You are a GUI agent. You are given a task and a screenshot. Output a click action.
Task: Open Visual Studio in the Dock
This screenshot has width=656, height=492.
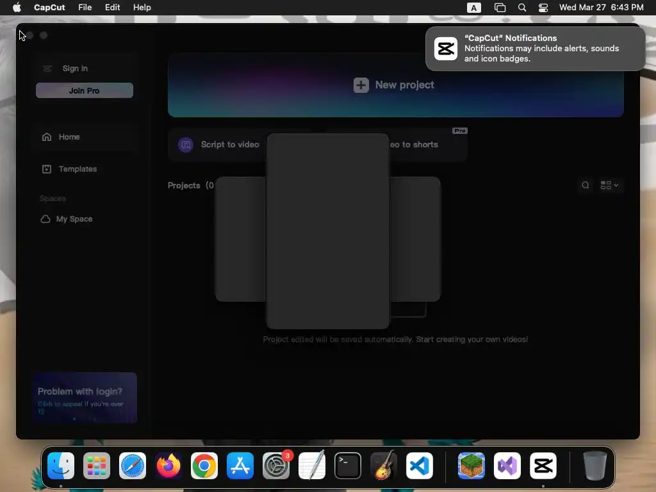(x=507, y=466)
